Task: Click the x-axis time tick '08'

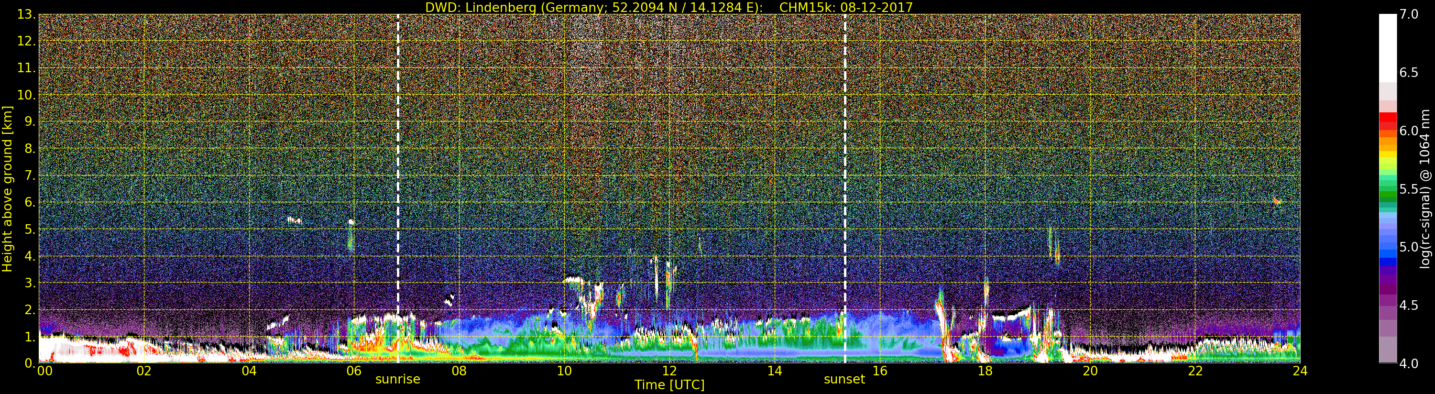Action: [459, 371]
